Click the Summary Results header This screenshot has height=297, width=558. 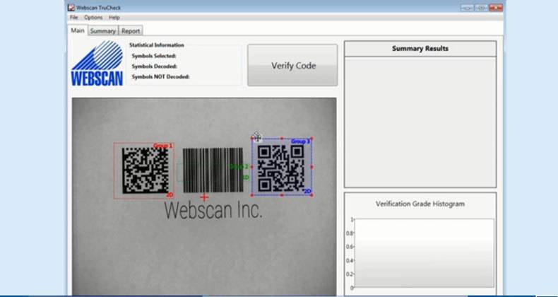click(420, 49)
